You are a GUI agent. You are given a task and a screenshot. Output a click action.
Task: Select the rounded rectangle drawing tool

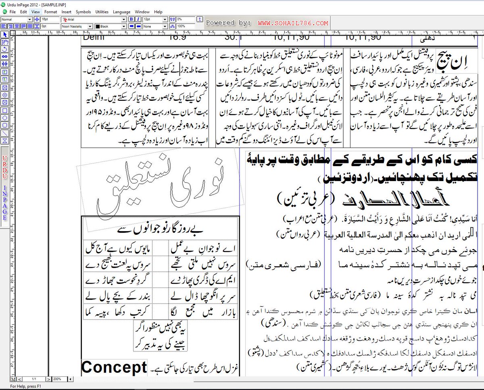coord(5,125)
